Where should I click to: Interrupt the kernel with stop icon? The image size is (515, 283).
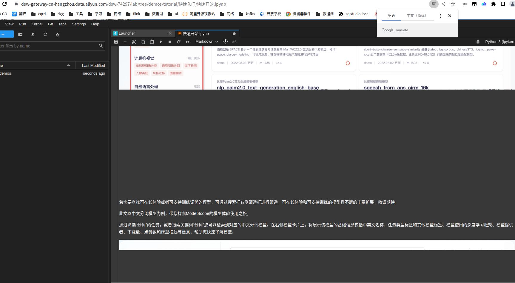click(170, 41)
